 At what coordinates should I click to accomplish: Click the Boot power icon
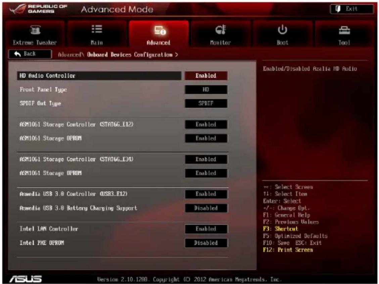pyautogui.click(x=282, y=30)
